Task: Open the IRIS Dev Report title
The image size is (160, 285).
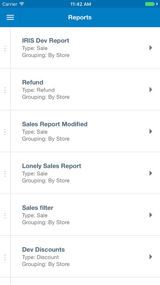Action: 46,41
